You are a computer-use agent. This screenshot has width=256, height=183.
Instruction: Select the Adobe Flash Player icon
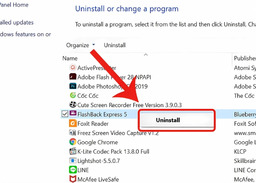[x=72, y=77]
